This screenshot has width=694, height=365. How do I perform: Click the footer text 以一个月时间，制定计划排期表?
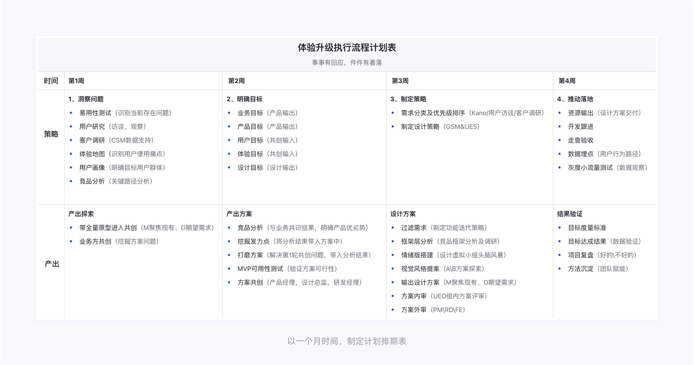coord(347,341)
